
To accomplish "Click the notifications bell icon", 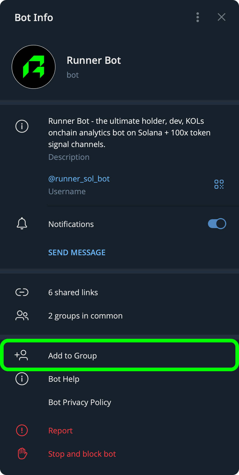I will tap(22, 224).
